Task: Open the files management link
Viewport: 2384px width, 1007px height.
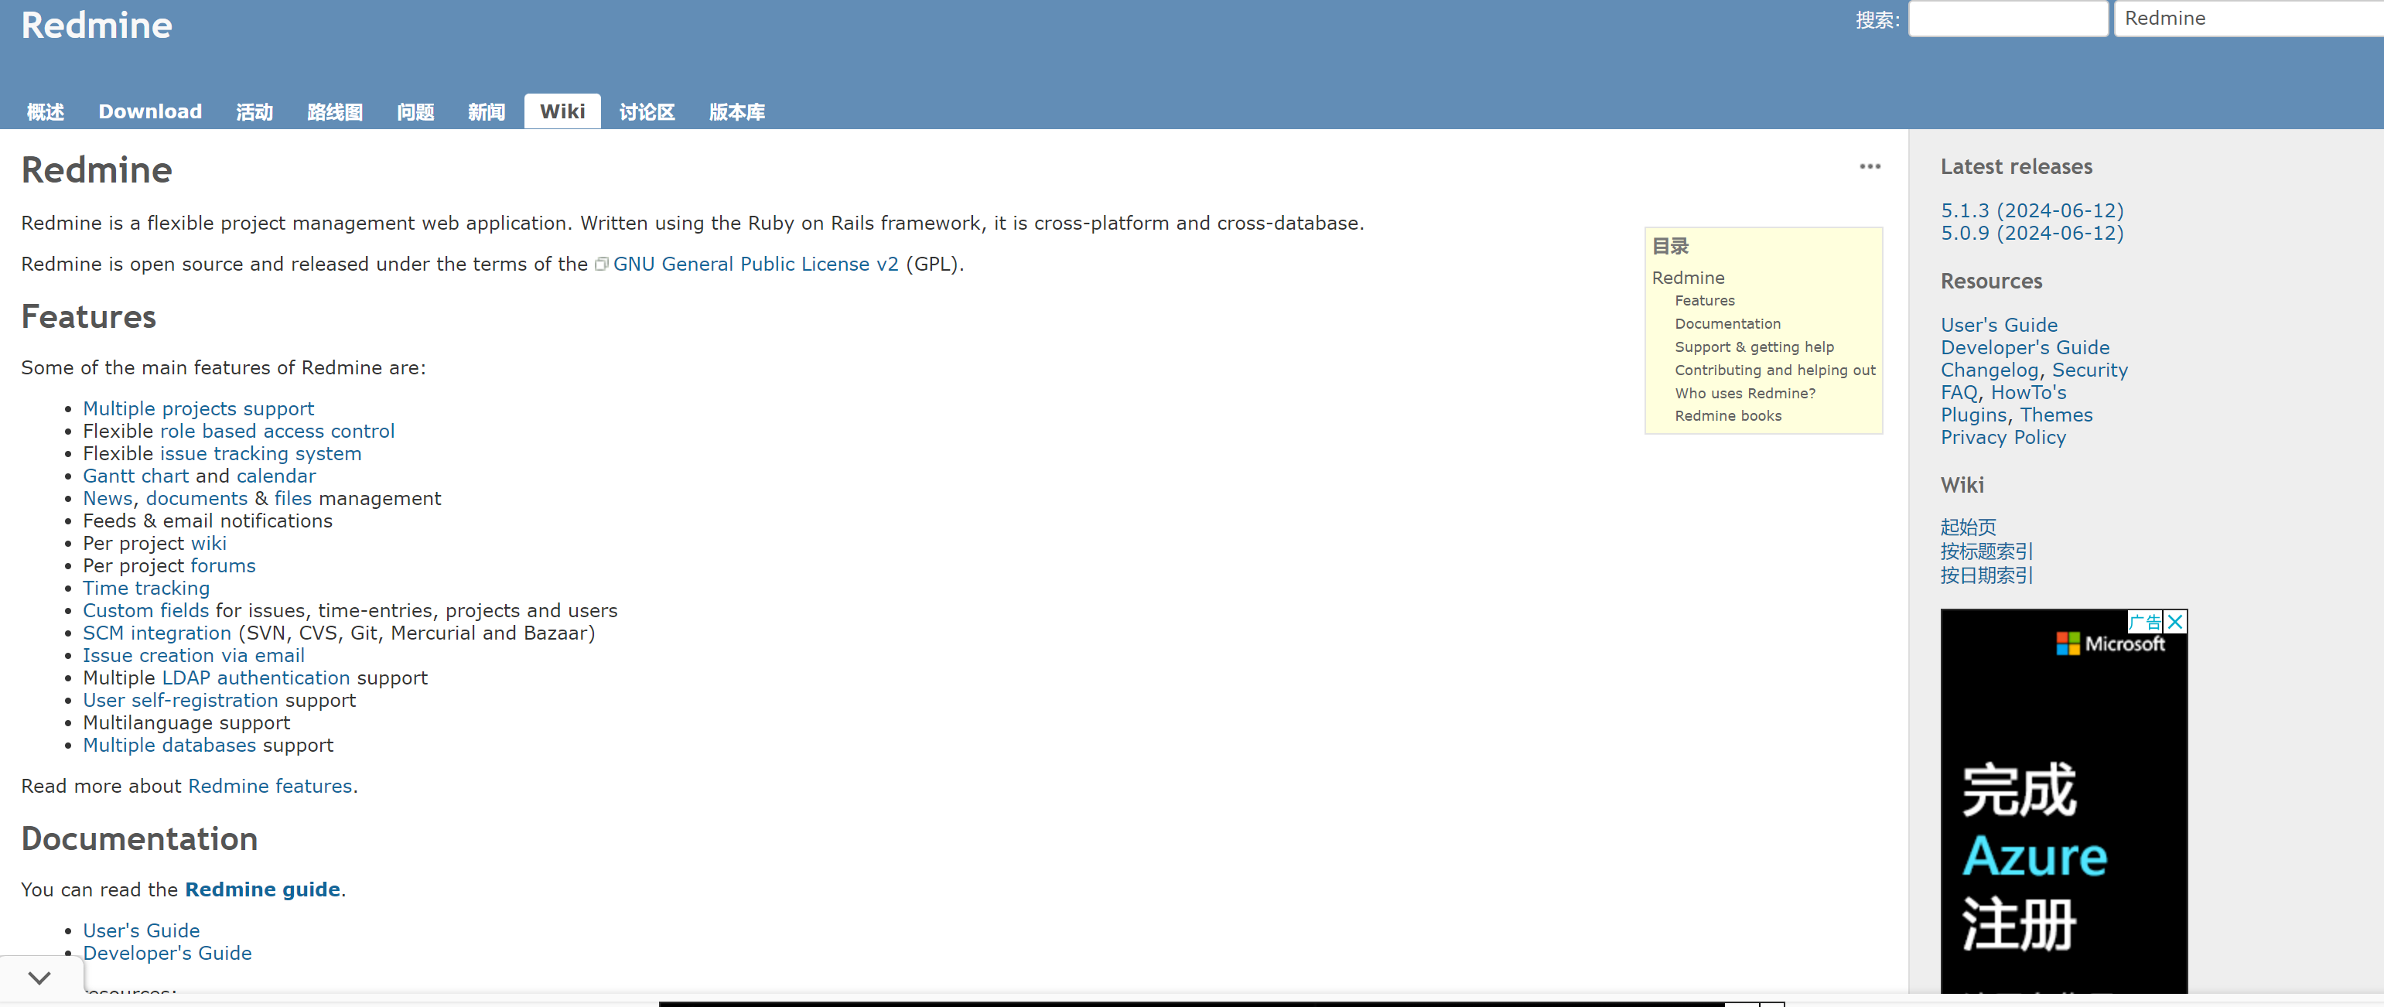Action: click(x=292, y=498)
